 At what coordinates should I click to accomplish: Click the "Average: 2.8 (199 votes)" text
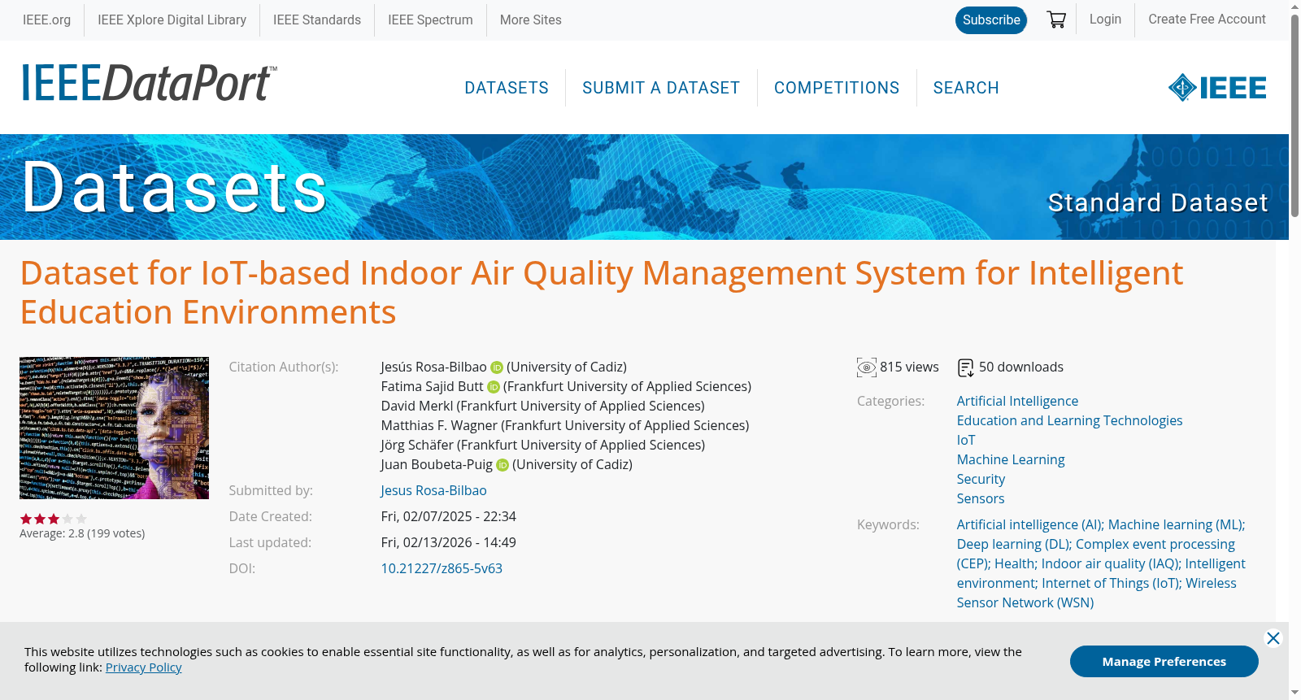[82, 534]
